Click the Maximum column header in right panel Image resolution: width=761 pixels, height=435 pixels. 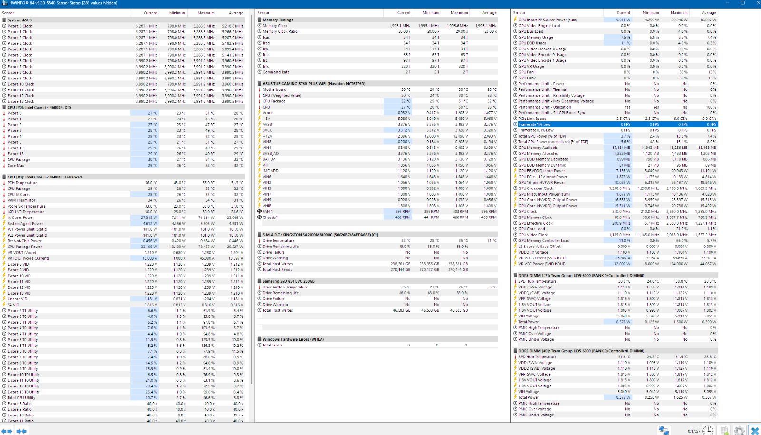(x=674, y=13)
